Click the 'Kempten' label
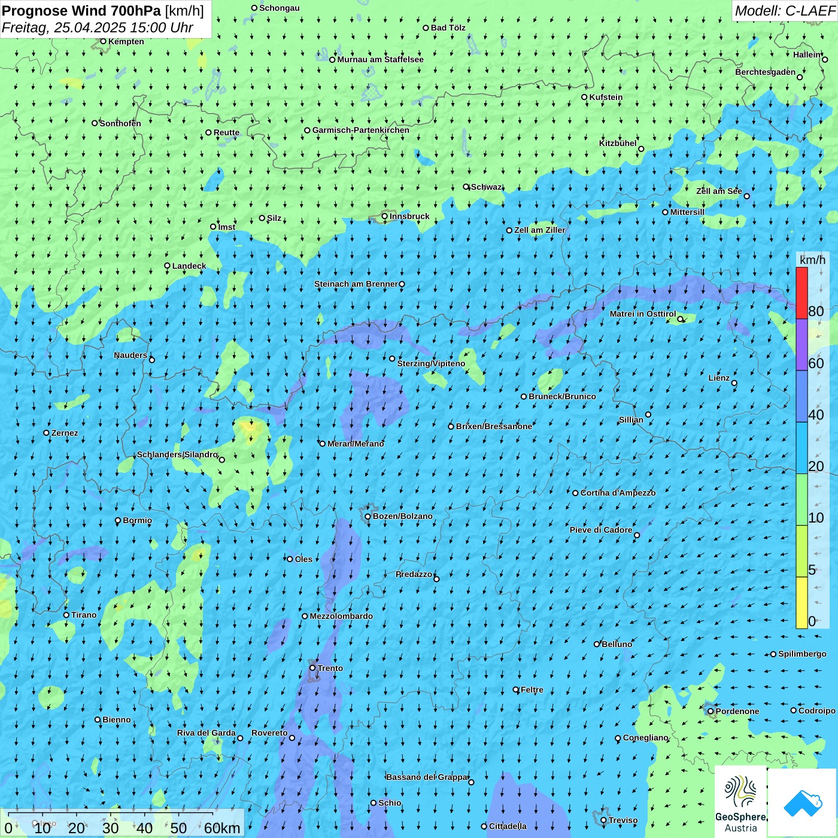The width and height of the screenshot is (838, 838). point(126,41)
